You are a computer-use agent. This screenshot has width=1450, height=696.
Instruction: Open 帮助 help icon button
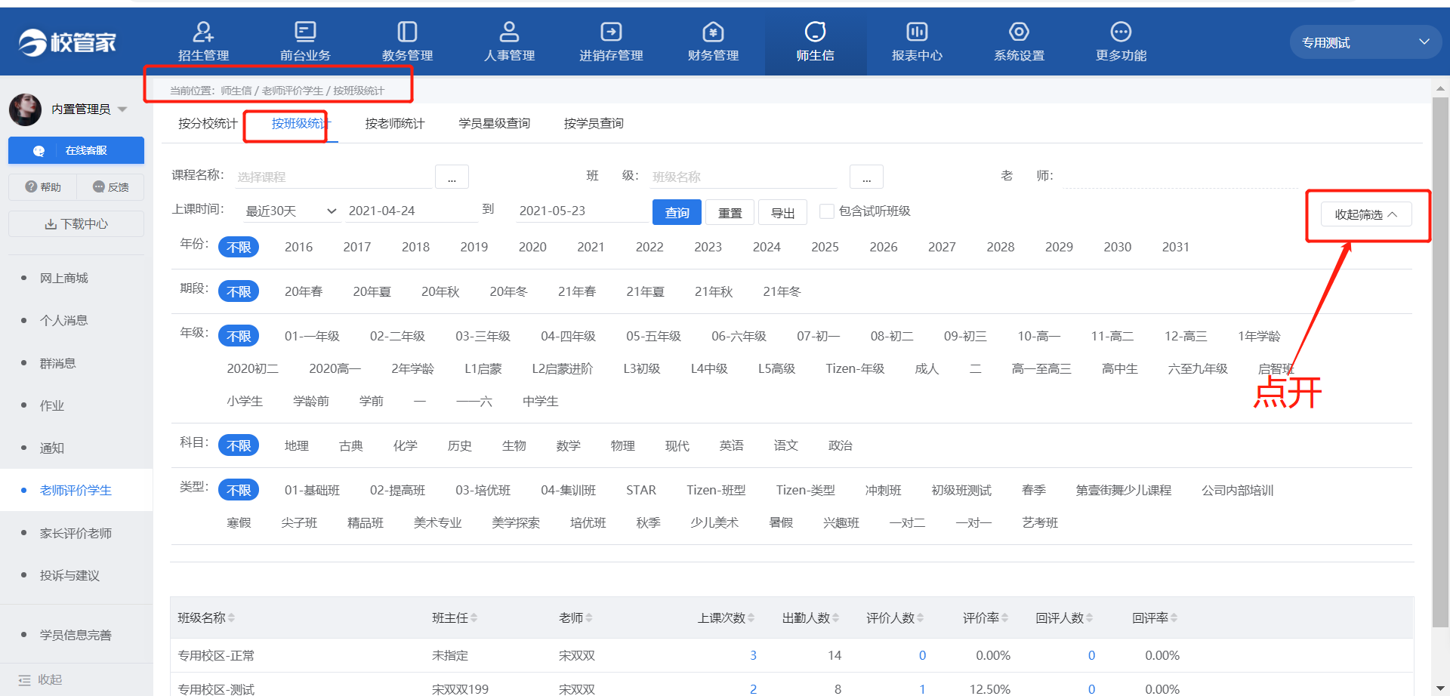[x=42, y=186]
